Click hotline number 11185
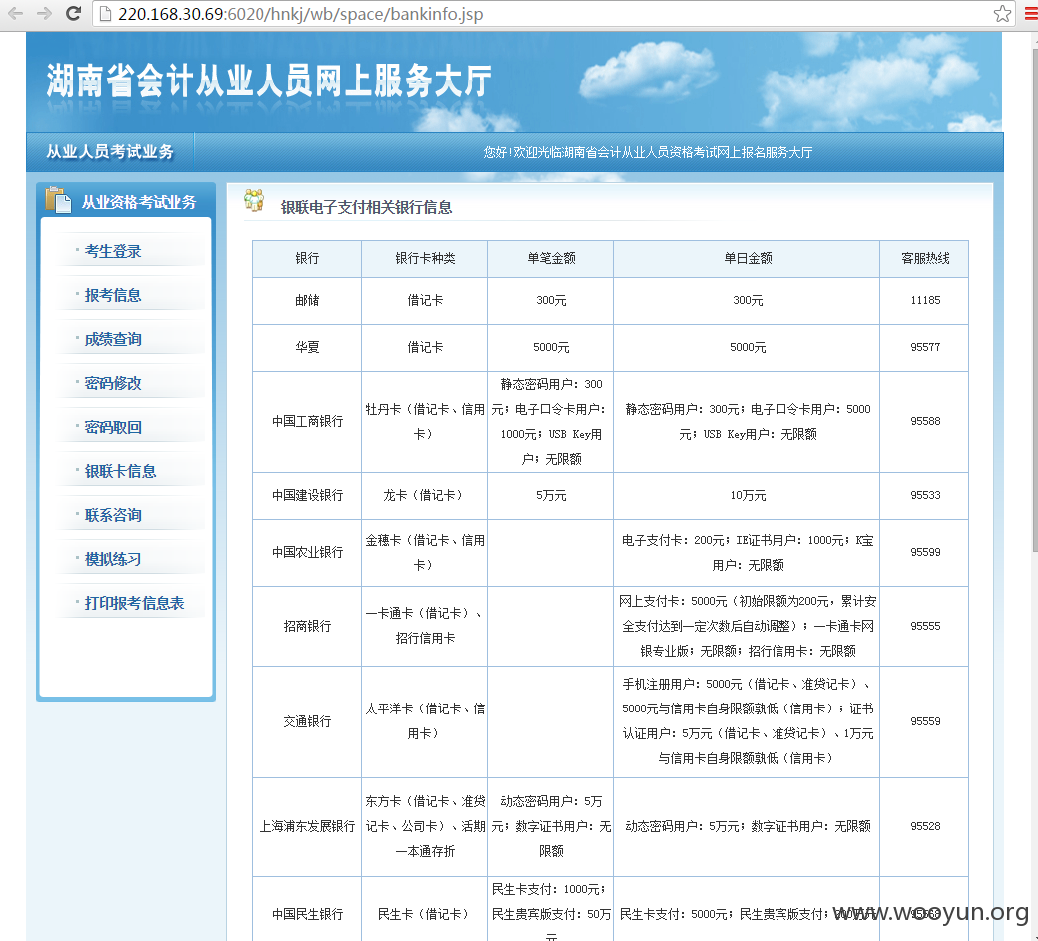Image resolution: width=1038 pixels, height=941 pixels. tap(925, 300)
